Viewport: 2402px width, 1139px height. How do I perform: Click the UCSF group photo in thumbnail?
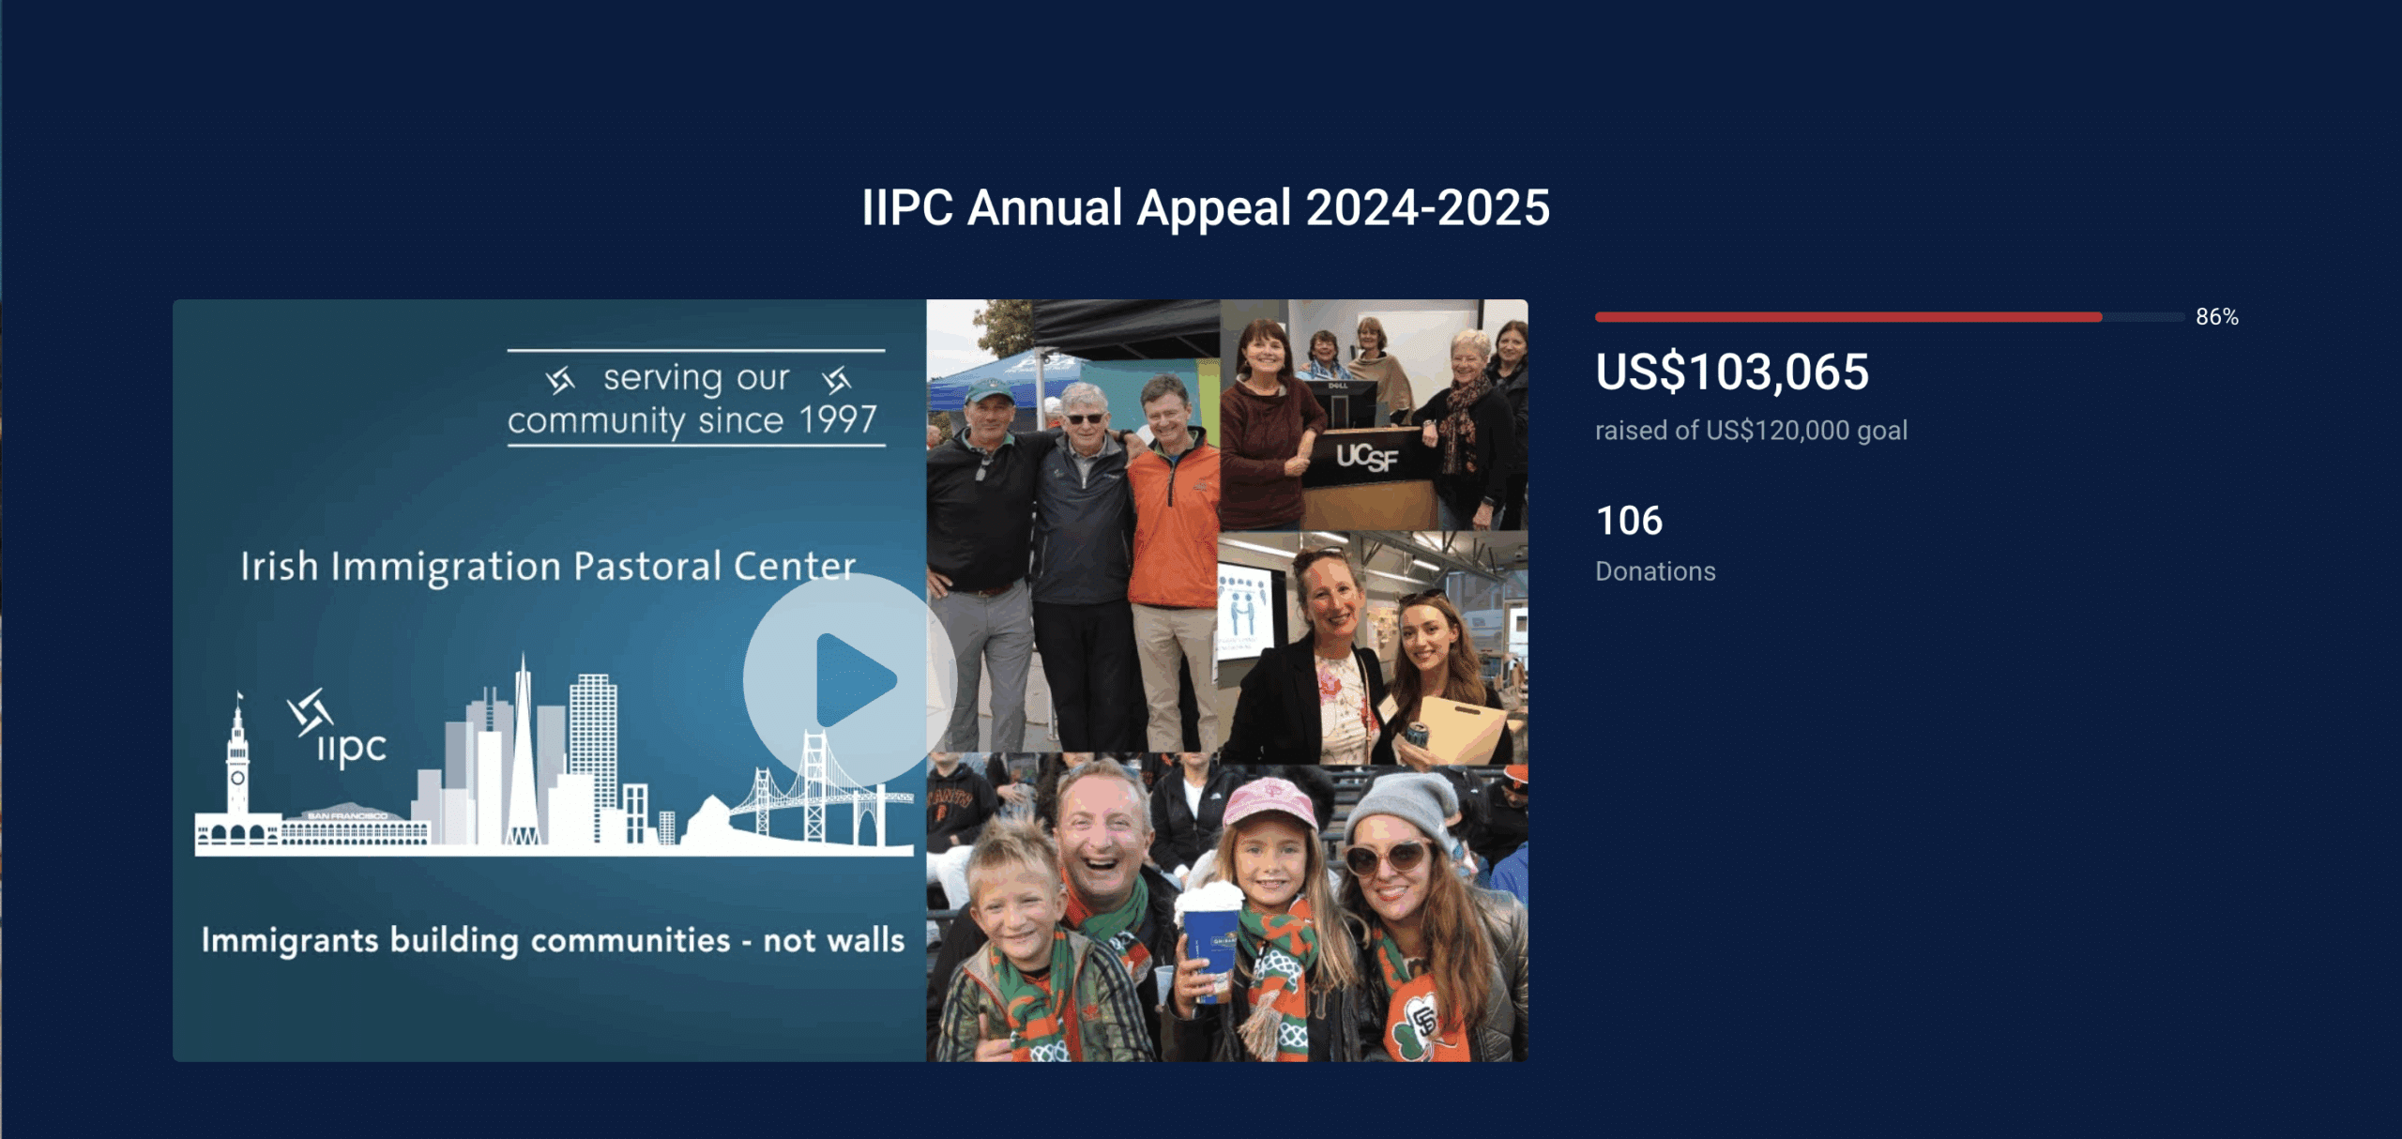pyautogui.click(x=1374, y=415)
